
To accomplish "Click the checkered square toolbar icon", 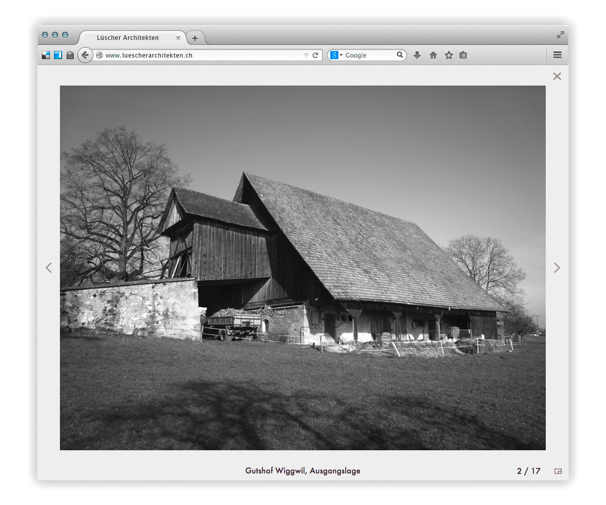I will click(46, 55).
